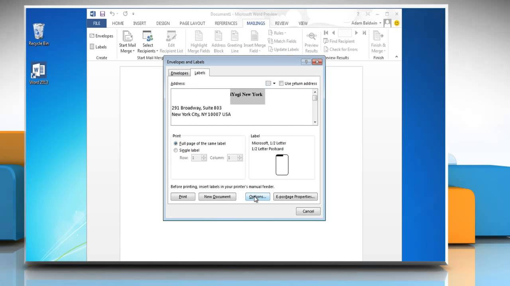The height and width of the screenshot is (286, 510).
Task: Click the Insert Address icon beside Address field
Action: tap(268, 83)
